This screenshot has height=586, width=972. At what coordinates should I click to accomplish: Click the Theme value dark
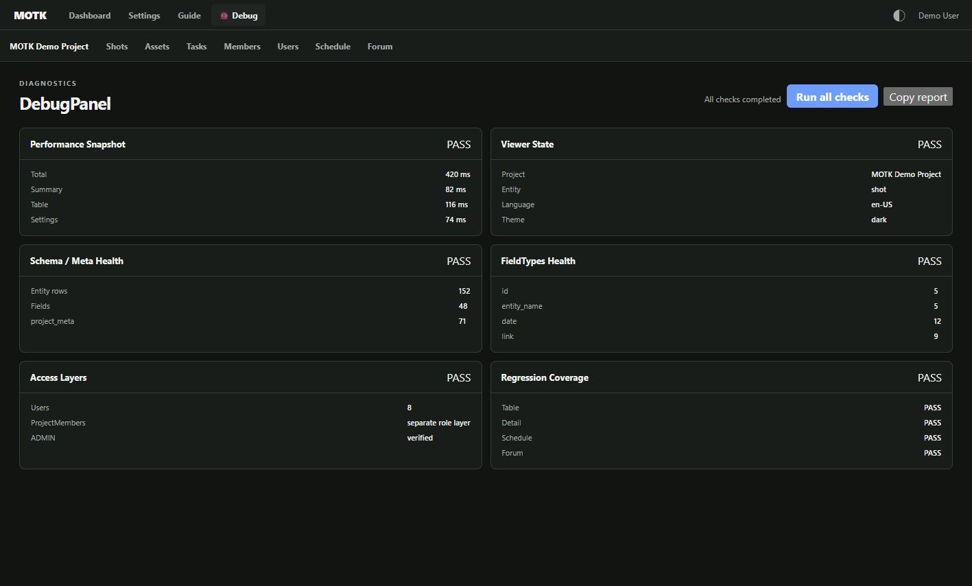click(x=879, y=220)
